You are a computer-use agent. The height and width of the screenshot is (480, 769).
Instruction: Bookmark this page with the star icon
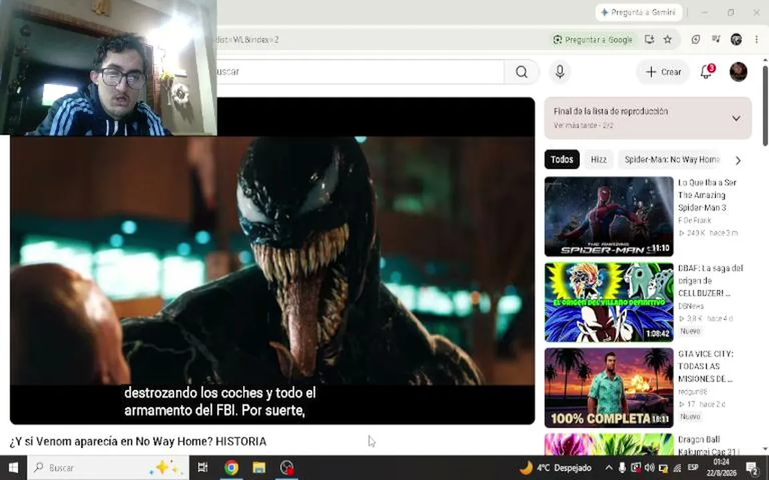pyautogui.click(x=668, y=40)
